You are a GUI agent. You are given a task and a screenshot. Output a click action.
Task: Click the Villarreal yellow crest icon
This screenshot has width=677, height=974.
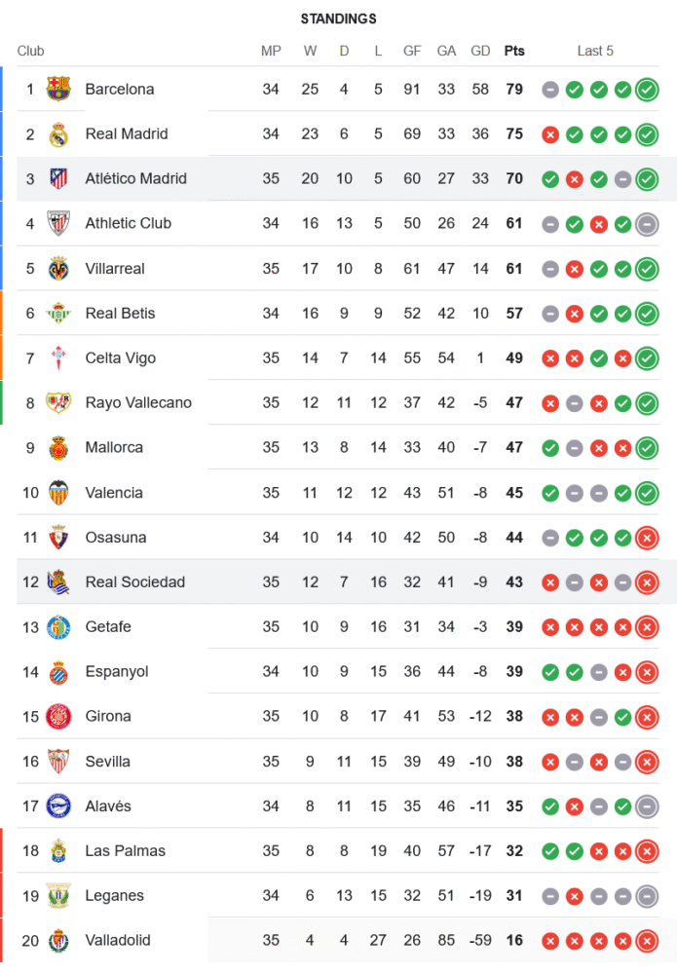58,269
